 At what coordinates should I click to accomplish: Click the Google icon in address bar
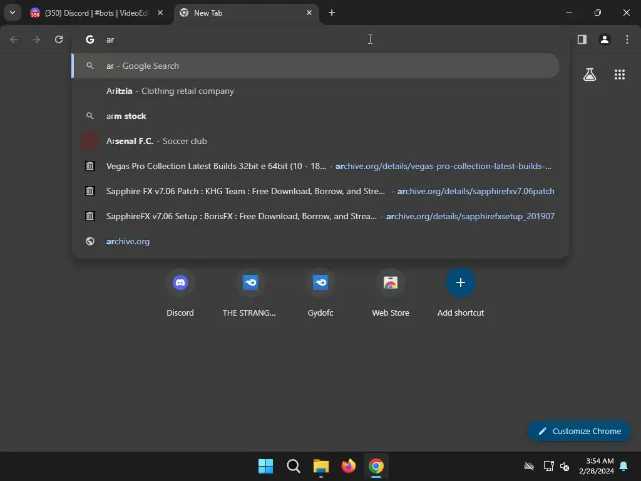click(x=90, y=39)
